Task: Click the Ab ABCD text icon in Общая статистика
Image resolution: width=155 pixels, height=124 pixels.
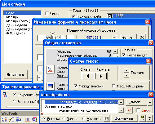Action: (x=50, y=69)
